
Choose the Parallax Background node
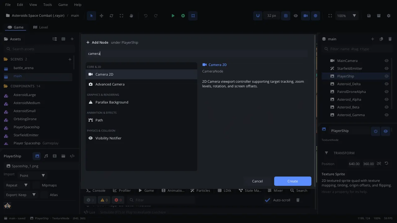click(x=141, y=102)
